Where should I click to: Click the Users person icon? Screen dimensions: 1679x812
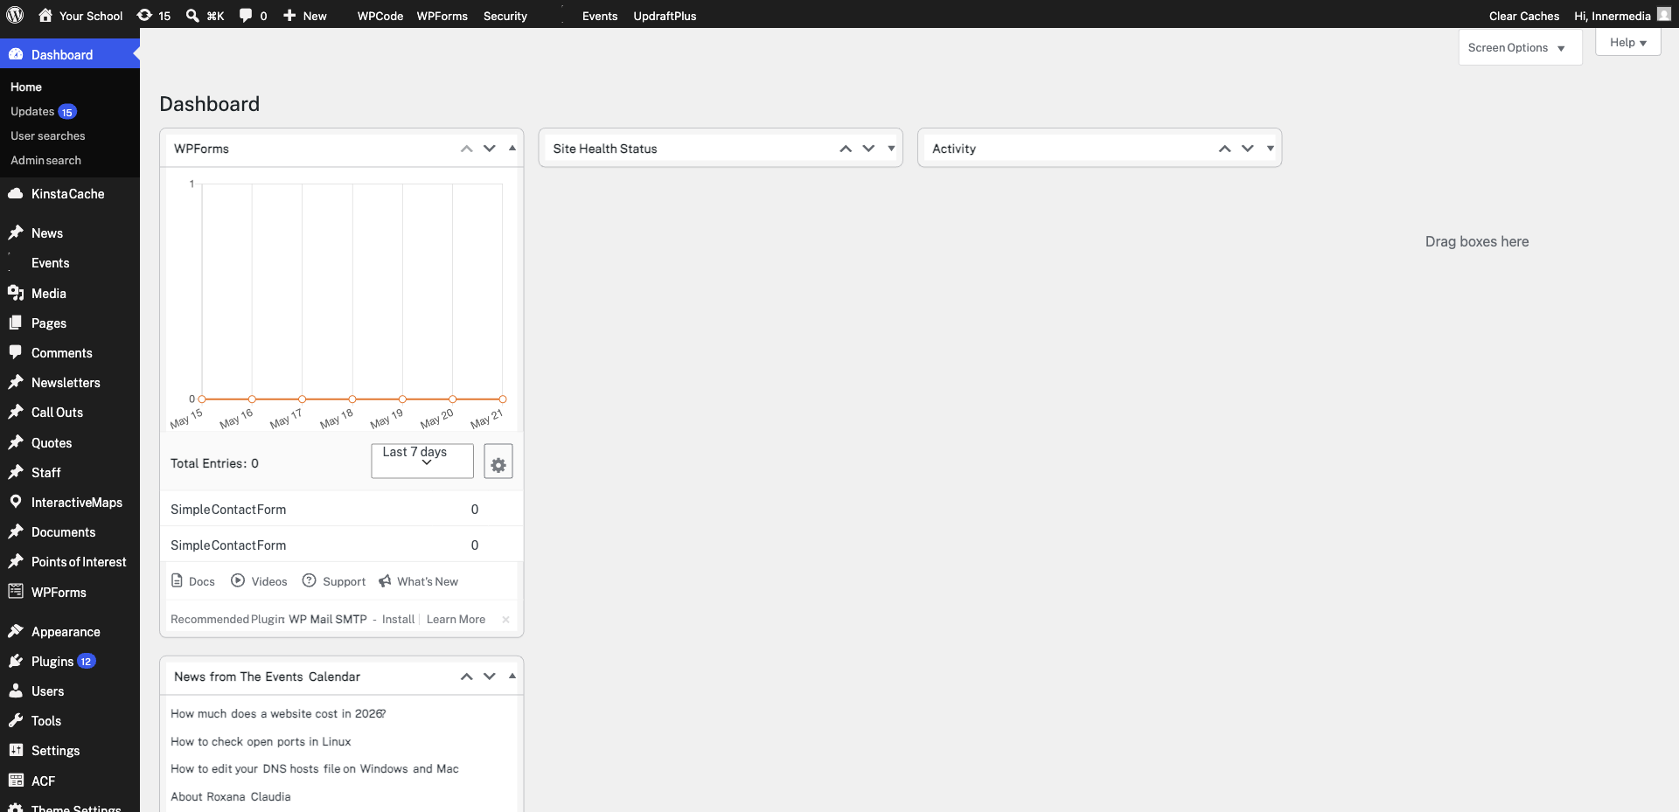(x=16, y=691)
